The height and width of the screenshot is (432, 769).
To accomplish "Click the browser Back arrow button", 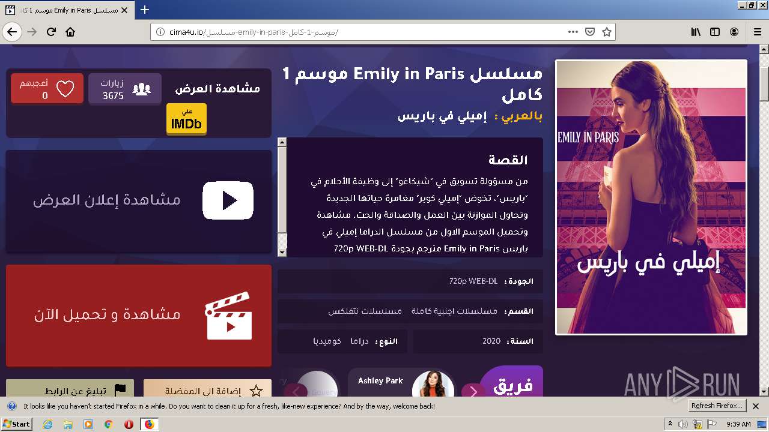I will click(12, 32).
